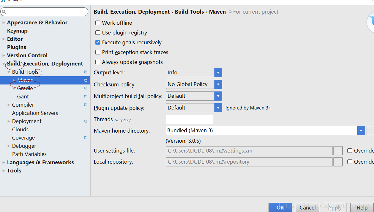Click project-level icon beside Coverage row
Viewport: 374px width, 212px height.
pos(86,138)
